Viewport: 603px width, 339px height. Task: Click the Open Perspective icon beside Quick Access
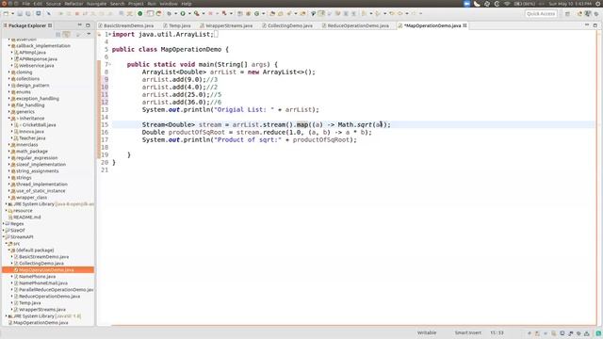(567, 13)
